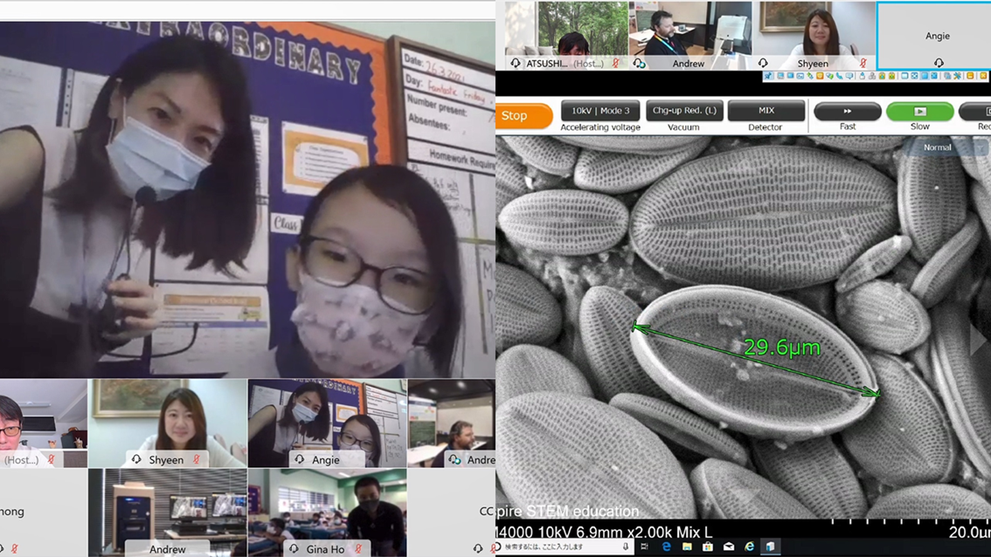Open the 10kV Mode 3 accelerating voltage selector
Viewport: 991px width, 557px height.
pyautogui.click(x=599, y=111)
